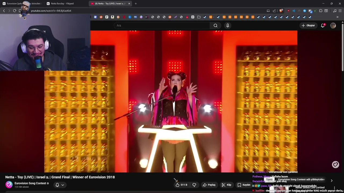Image resolution: width=344 pixels, height=193 pixels.
Task: Expand the subscription notification bell dropdown
Action: point(60,185)
